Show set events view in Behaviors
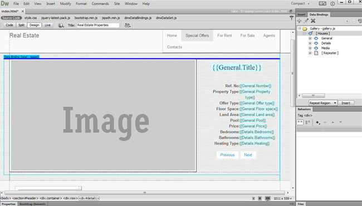Viewport: 362px width, 206px height. pyautogui.click(x=300, y=122)
